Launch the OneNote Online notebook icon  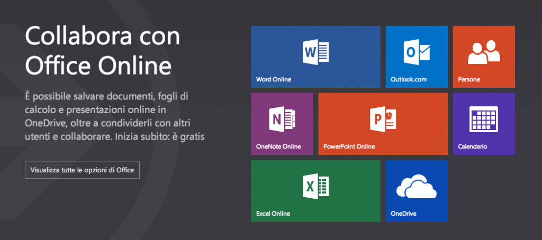click(282, 119)
